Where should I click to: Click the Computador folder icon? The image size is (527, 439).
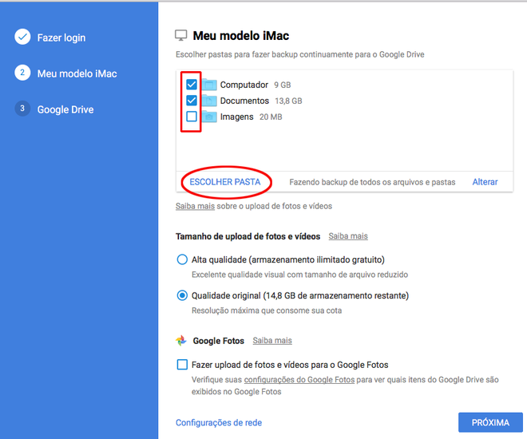coord(209,85)
